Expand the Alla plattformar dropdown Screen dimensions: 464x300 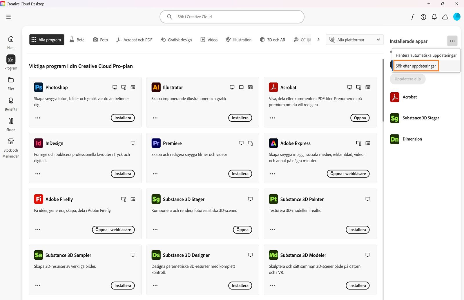pyautogui.click(x=354, y=40)
